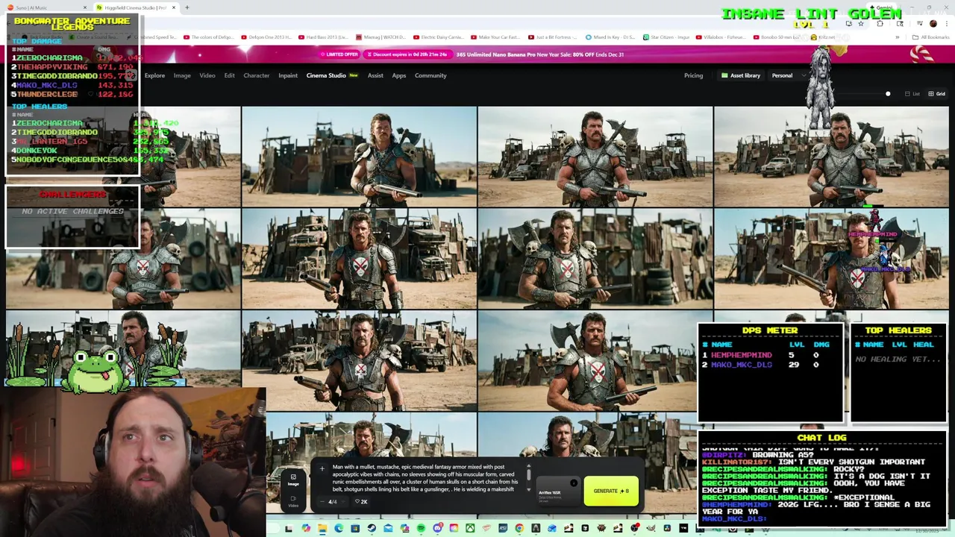Image resolution: width=955 pixels, height=537 pixels.
Task: Open Microsoft Store from the taskbar
Action: pyautogui.click(x=355, y=528)
